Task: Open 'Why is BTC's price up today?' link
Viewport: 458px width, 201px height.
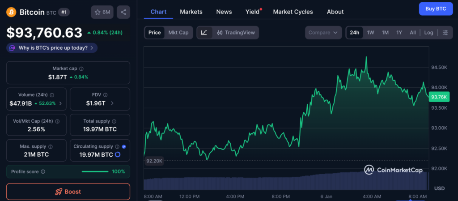Action: pos(52,47)
